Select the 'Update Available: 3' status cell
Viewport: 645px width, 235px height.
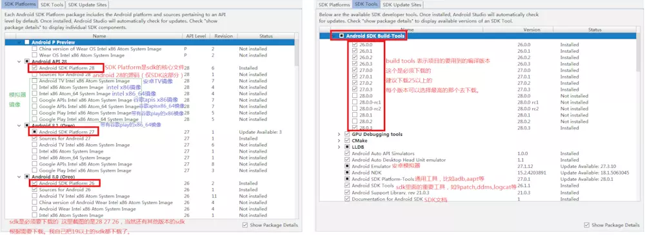click(x=261, y=132)
